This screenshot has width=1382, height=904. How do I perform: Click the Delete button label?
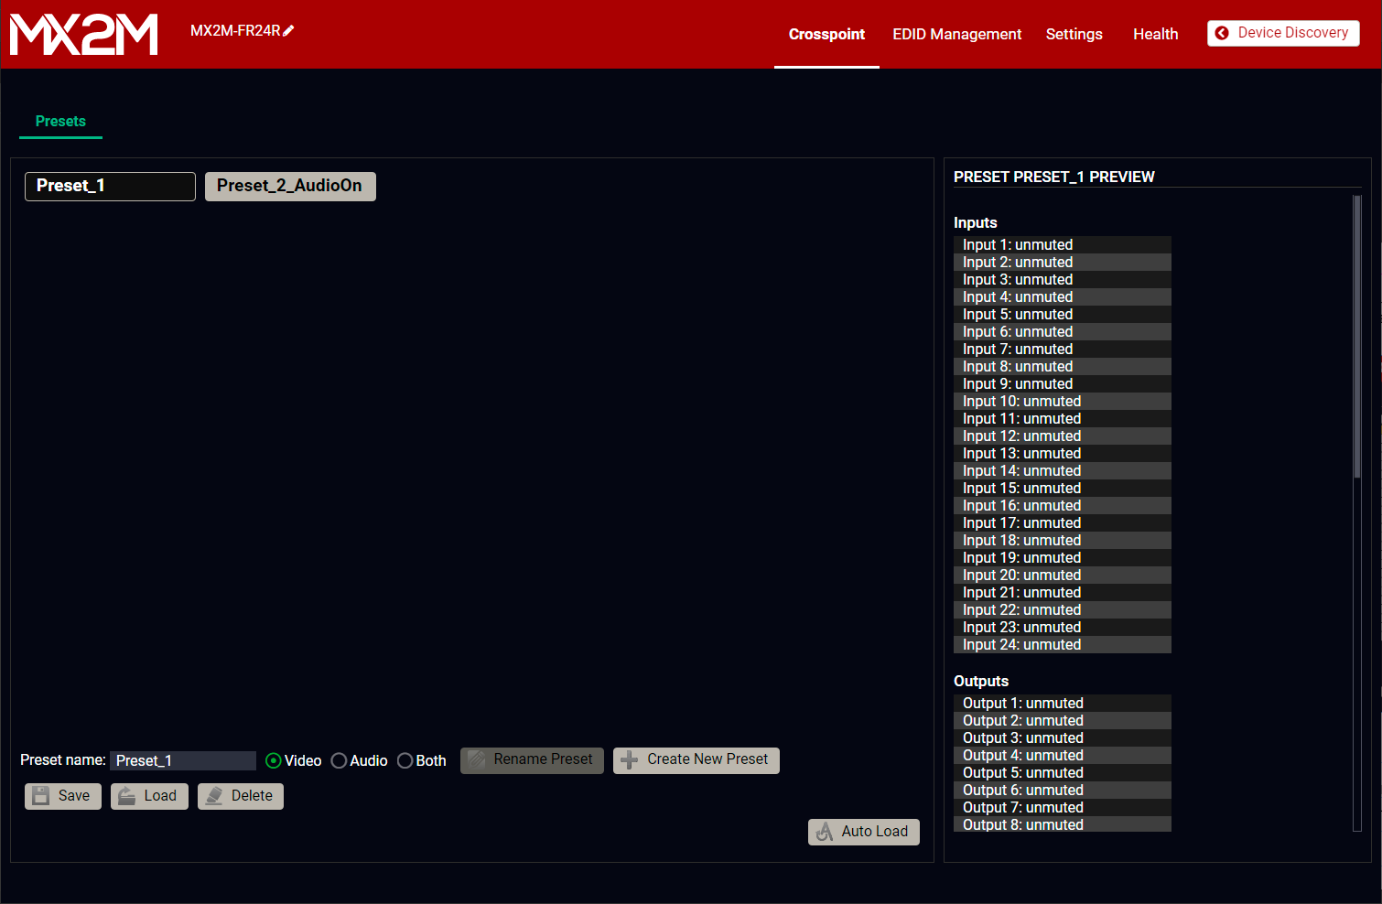tap(252, 796)
